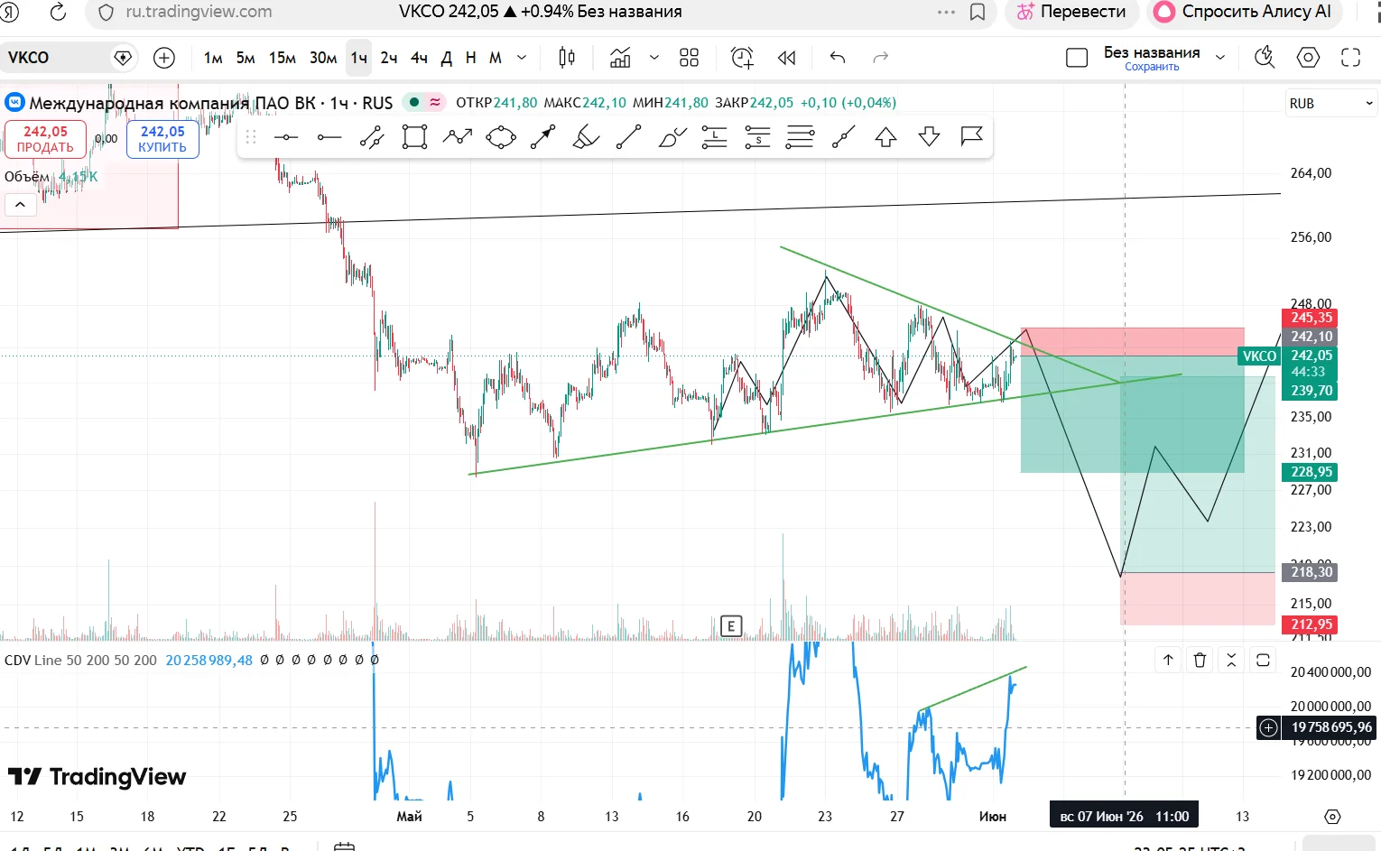Delete the CDV indicator pane
Screen dimensions: 1381x851
[1200, 660]
